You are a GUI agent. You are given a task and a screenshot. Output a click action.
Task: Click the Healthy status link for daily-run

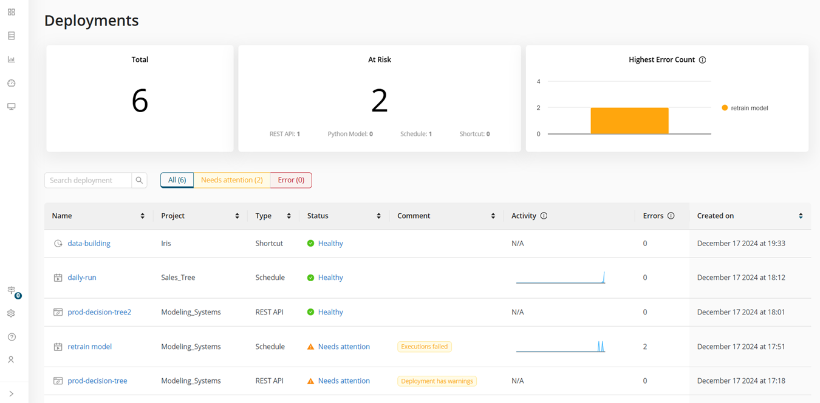(330, 278)
